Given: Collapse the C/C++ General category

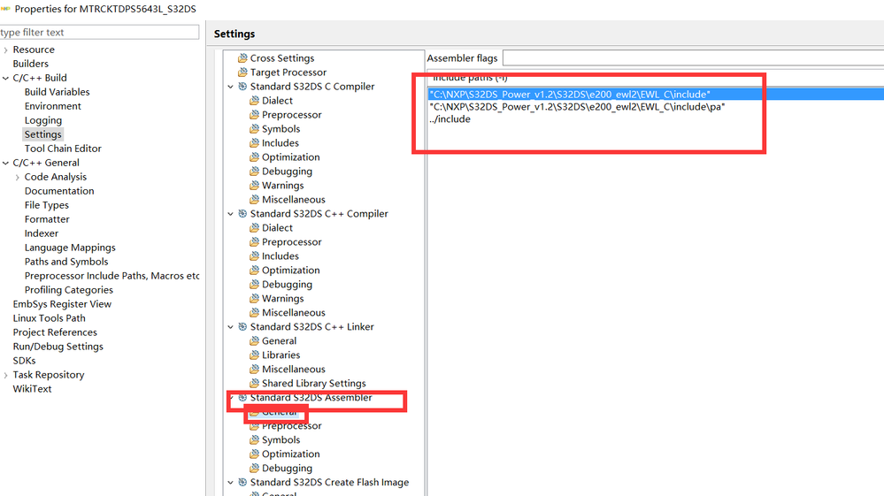Looking at the screenshot, I should tap(5, 163).
